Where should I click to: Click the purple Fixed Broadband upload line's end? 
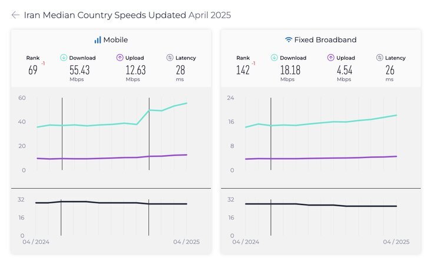(396, 156)
